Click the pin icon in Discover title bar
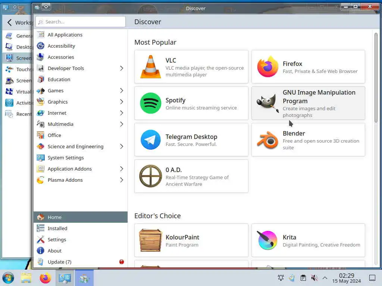 (x=46, y=7)
